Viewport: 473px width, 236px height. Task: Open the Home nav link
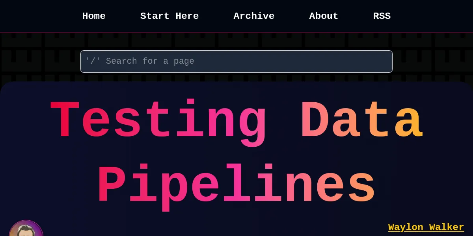pyautogui.click(x=94, y=16)
